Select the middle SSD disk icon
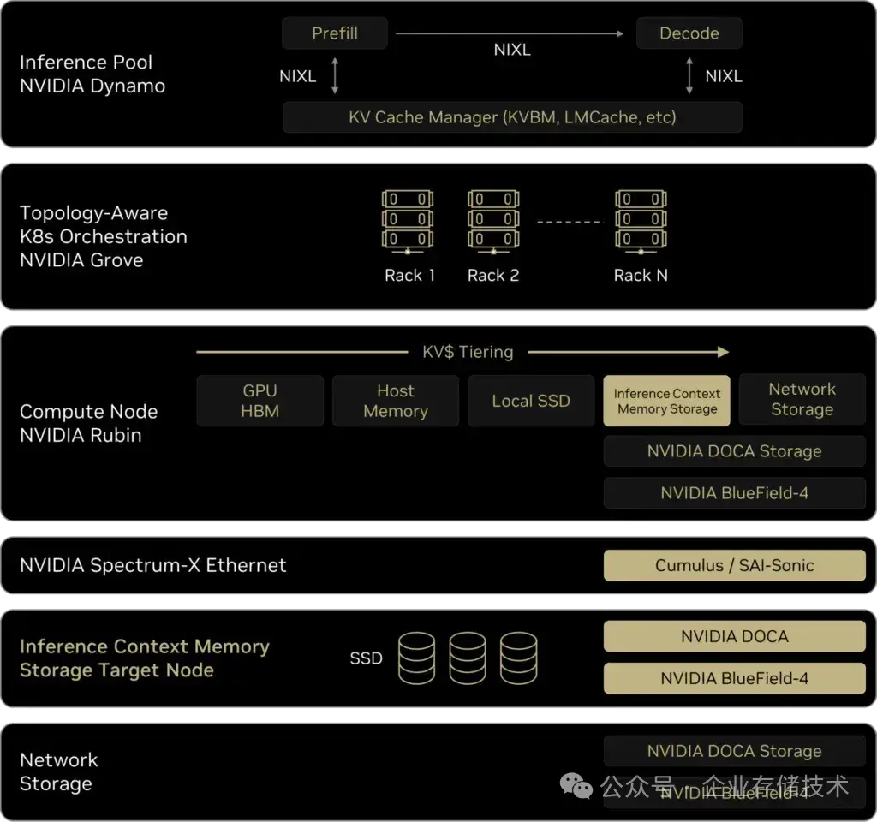This screenshot has height=822, width=877. (468, 658)
